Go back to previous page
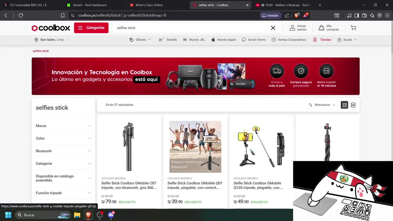Viewport: 393px width, 221px height. pyautogui.click(x=6, y=15)
